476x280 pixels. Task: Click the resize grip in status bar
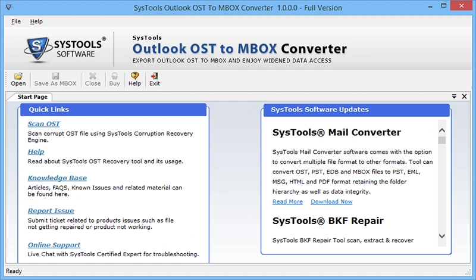pyautogui.click(x=468, y=272)
